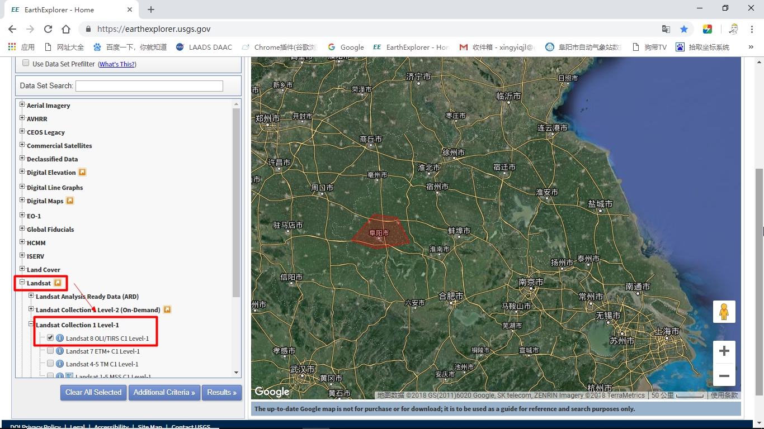Image resolution: width=764 pixels, height=429 pixels.
Task: Click the orange icon beside Digital Elevation
Action: point(82,173)
